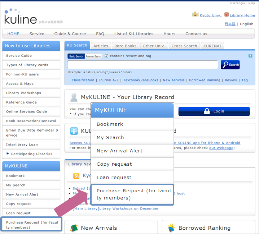Click into the search text field
Viewport: 259px width, 234px height.
(142, 64)
